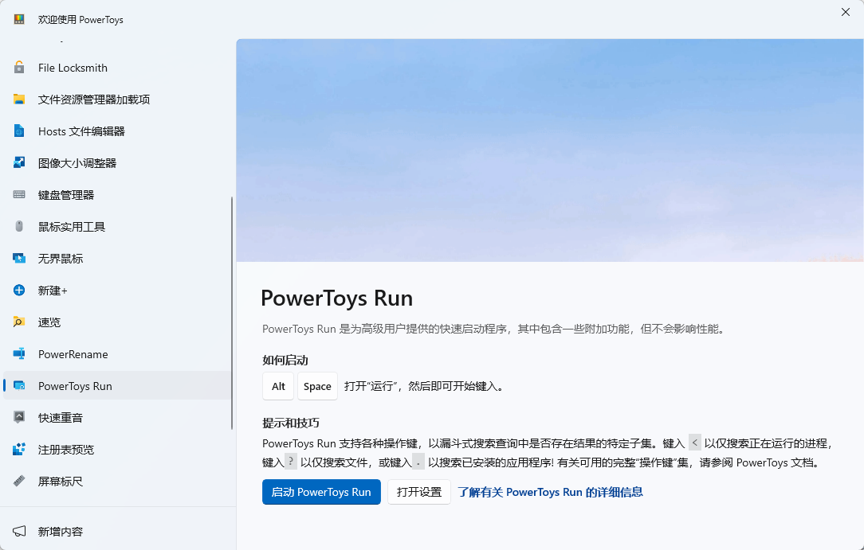
Task: Click the yellow folder icon for 文件资源管理器加载项
Action: 19,99
